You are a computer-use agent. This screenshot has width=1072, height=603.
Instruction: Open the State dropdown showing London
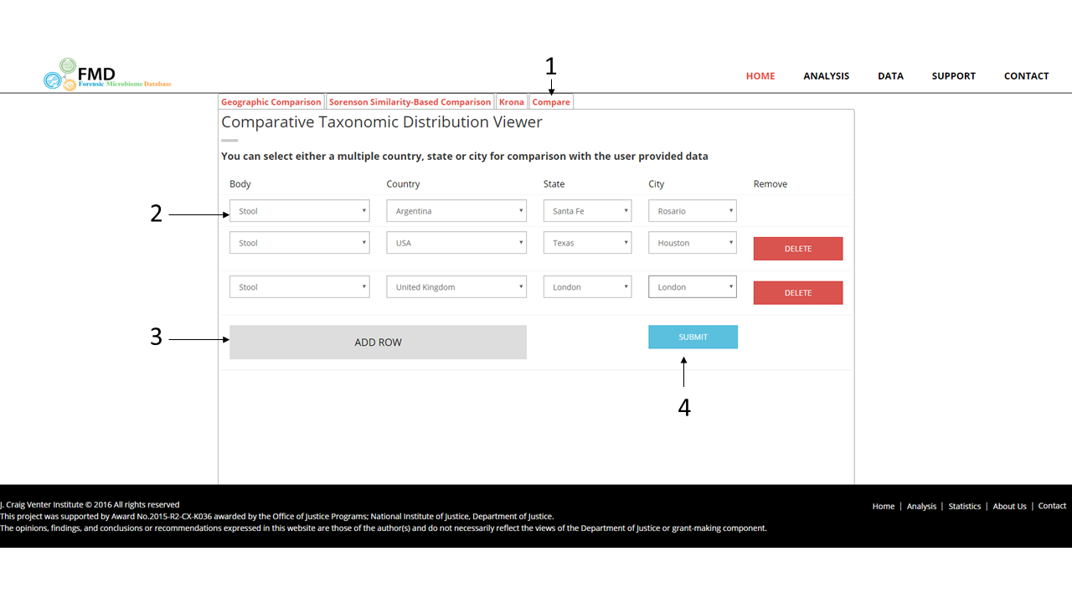click(x=587, y=286)
